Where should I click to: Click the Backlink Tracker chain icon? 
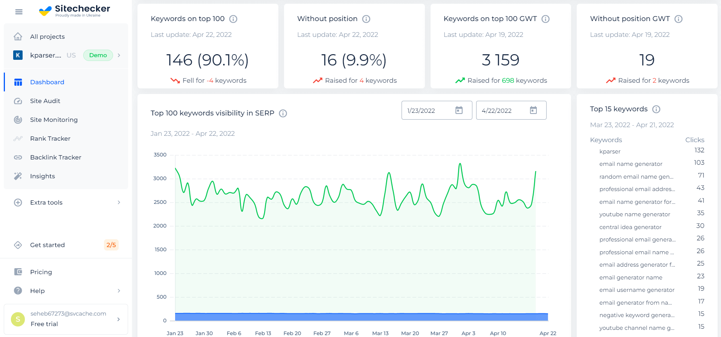tap(18, 157)
